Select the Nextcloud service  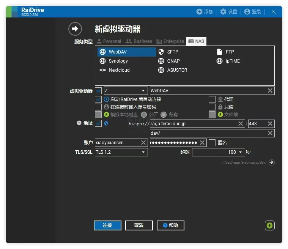click(115, 70)
